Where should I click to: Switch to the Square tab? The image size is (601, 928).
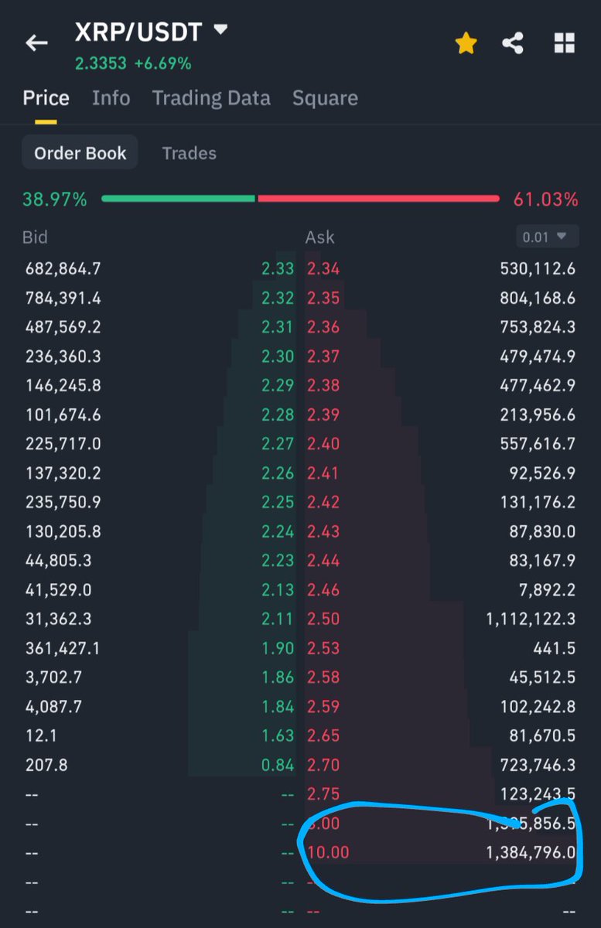click(x=325, y=98)
